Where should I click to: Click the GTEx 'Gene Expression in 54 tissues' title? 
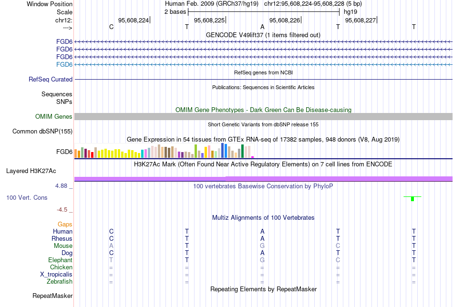click(x=263, y=140)
